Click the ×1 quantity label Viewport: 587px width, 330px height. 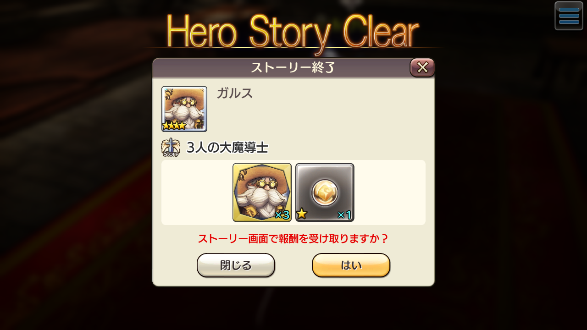pos(344,215)
